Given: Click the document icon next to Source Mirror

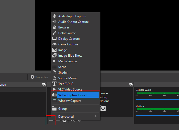Looking at the screenshot, I should (x=54, y=78).
